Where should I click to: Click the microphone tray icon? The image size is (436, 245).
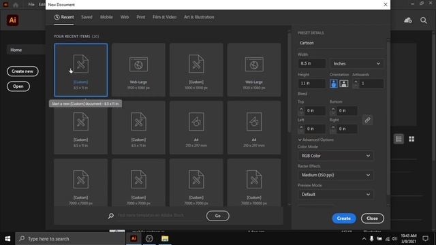coord(371,239)
